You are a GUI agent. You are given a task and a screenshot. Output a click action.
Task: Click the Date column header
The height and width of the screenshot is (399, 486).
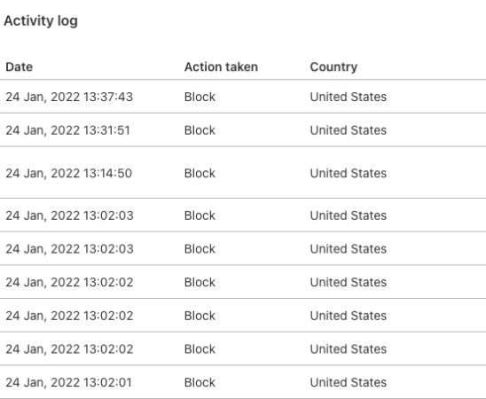pyautogui.click(x=19, y=66)
